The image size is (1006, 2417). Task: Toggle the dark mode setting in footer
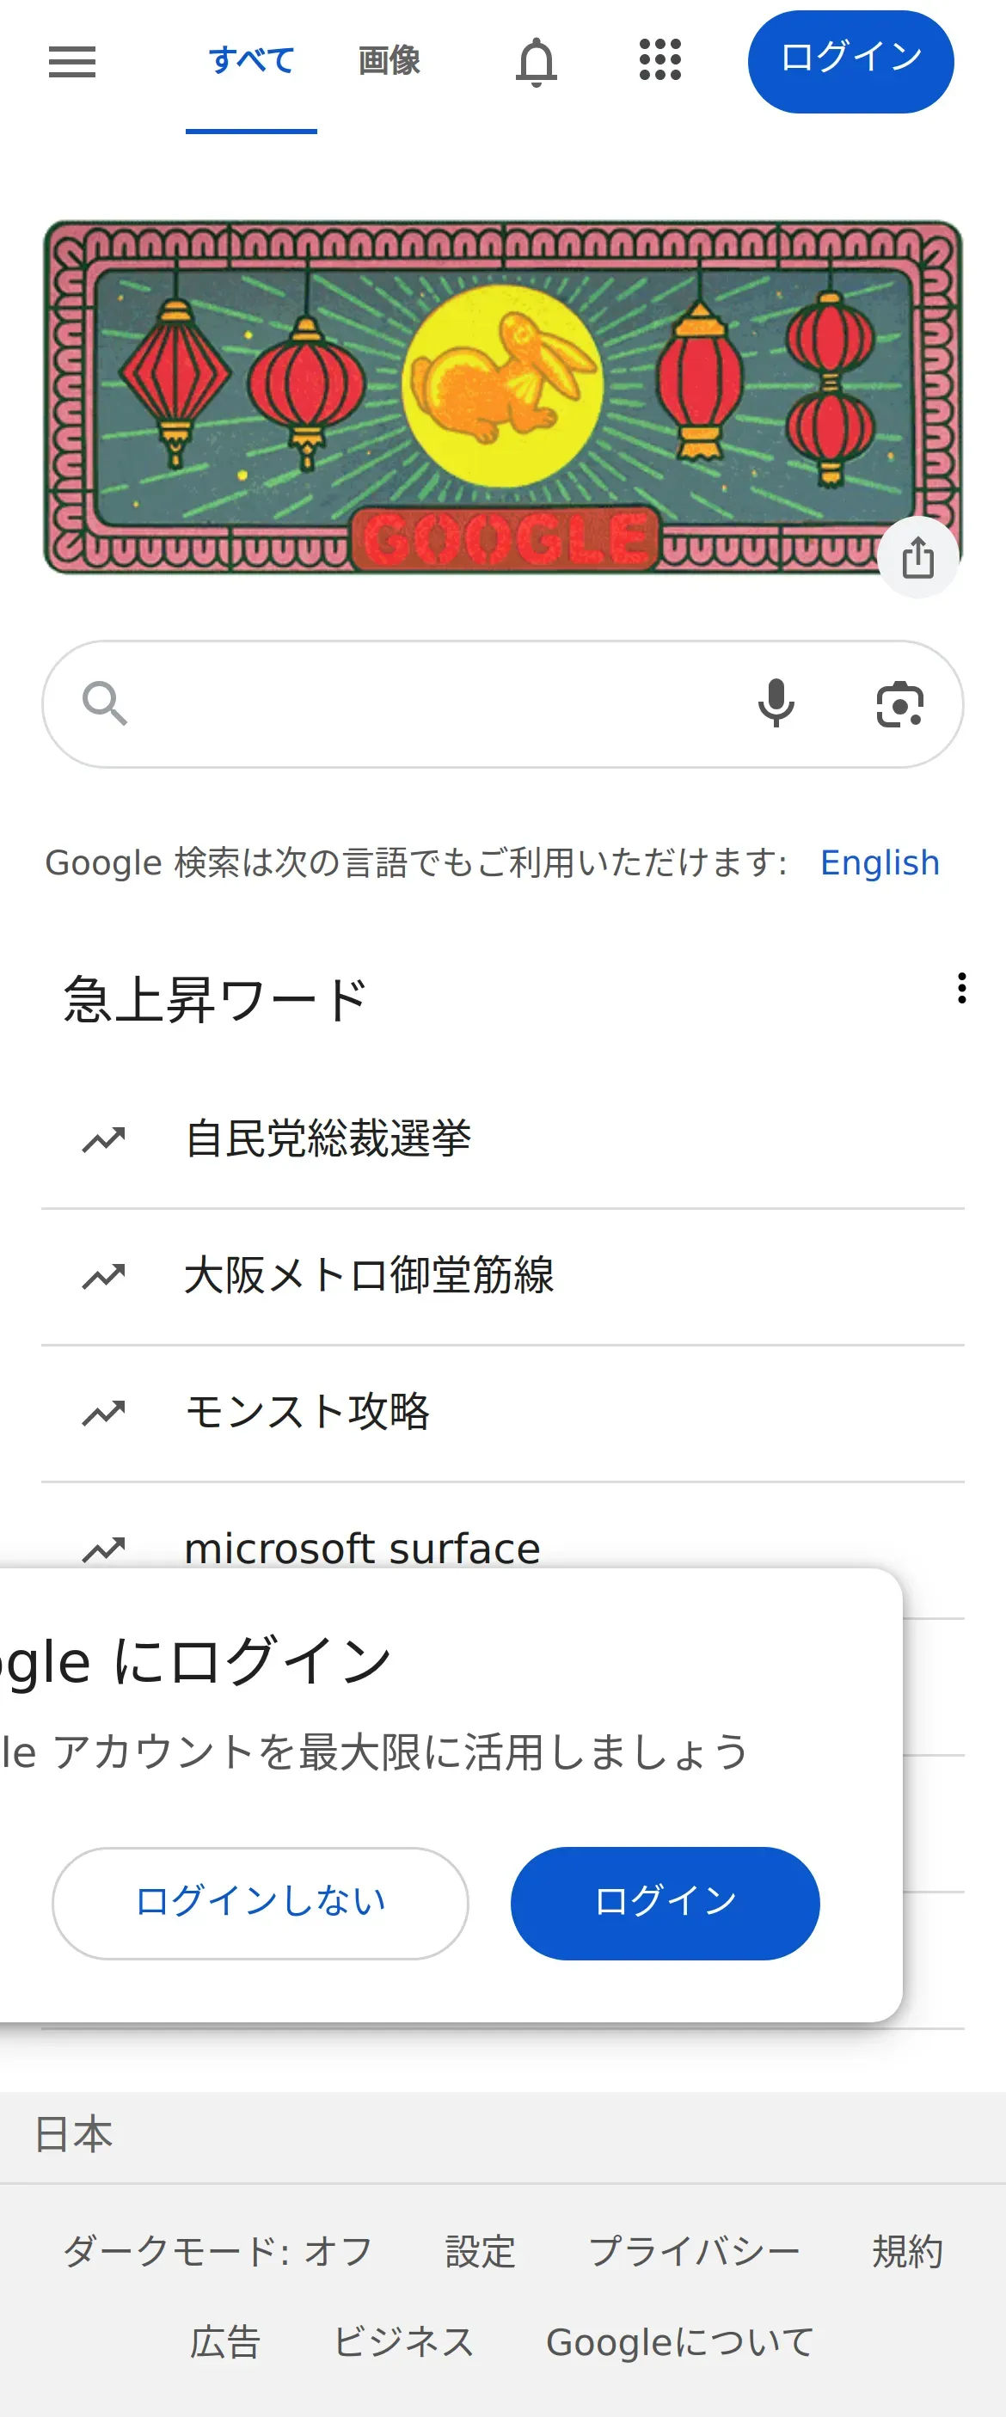pos(218,2251)
